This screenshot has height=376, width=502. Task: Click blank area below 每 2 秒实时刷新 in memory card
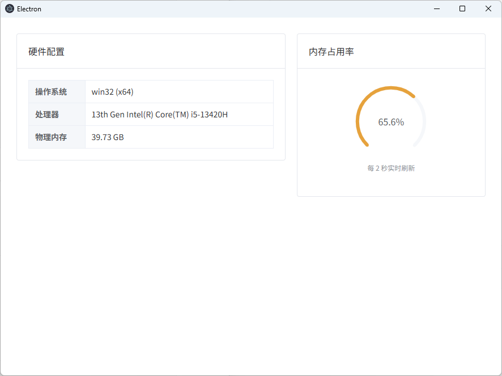[391, 185]
